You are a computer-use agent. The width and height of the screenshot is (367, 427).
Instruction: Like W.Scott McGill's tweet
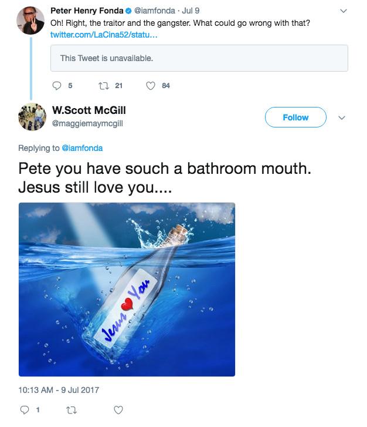[x=118, y=409]
